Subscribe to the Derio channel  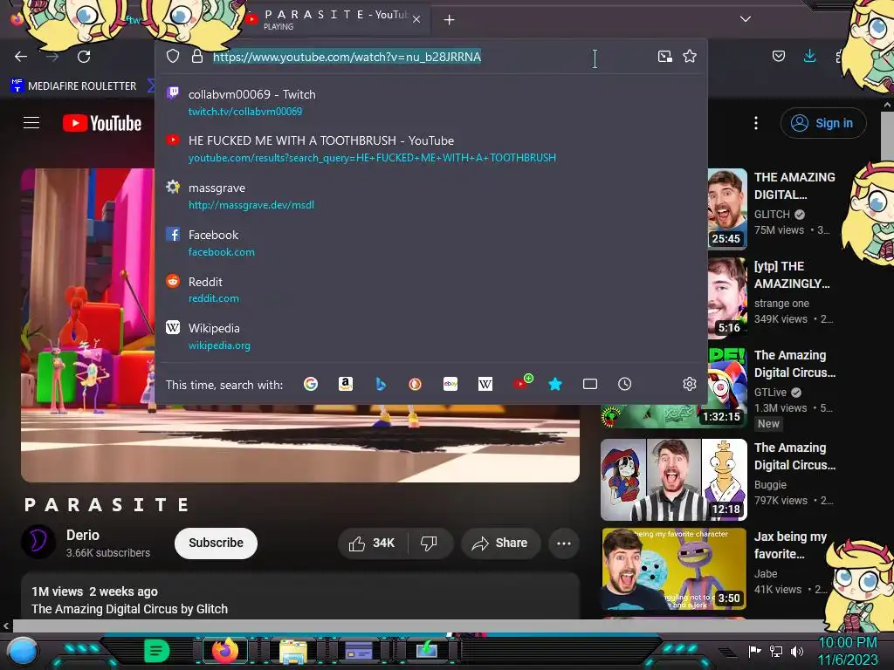[x=217, y=543]
